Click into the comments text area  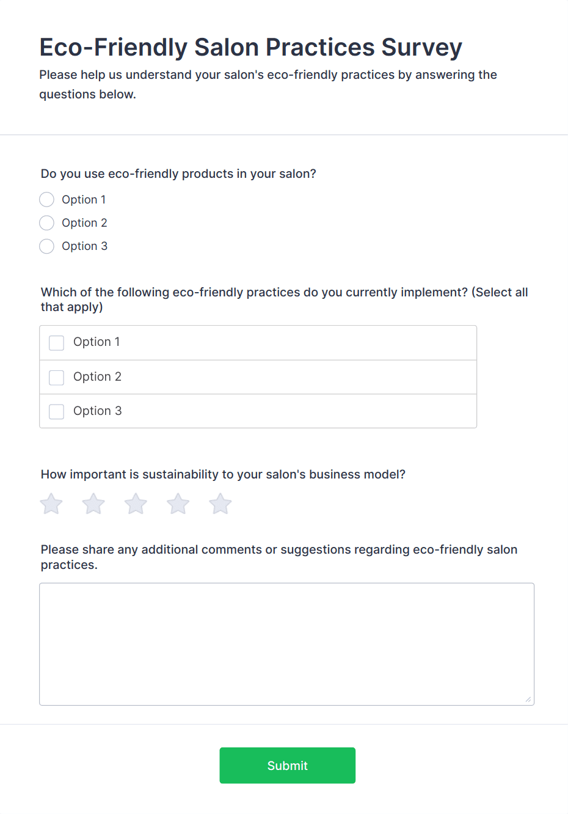286,642
